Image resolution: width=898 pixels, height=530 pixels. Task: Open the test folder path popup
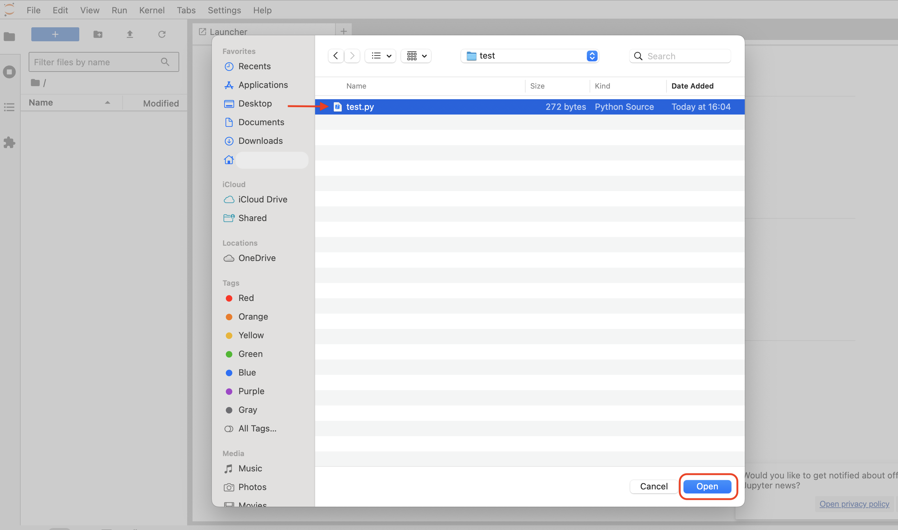530,56
